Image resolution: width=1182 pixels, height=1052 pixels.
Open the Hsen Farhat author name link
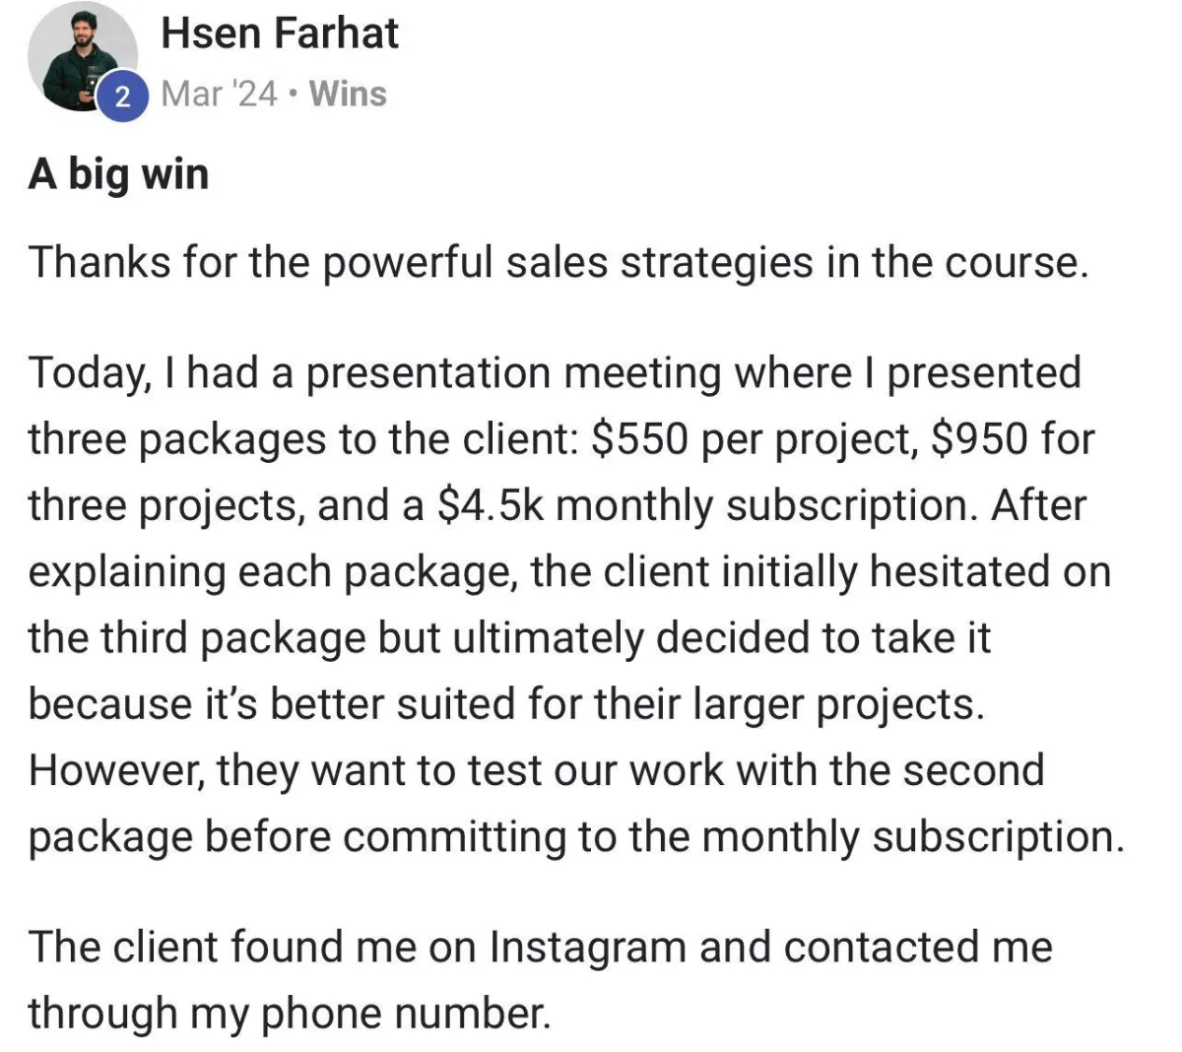pyautogui.click(x=280, y=33)
